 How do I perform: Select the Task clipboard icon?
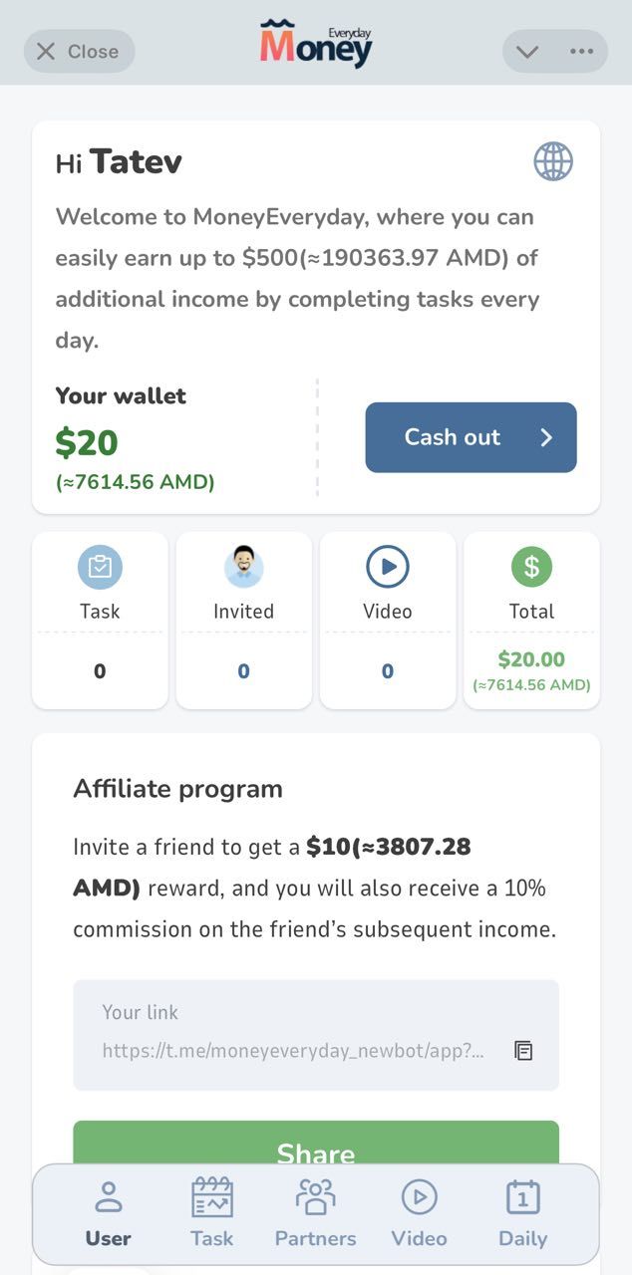(100, 566)
